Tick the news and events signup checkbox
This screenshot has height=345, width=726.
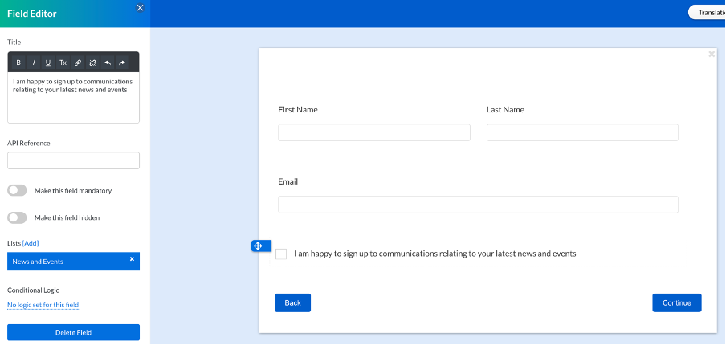[x=281, y=254]
